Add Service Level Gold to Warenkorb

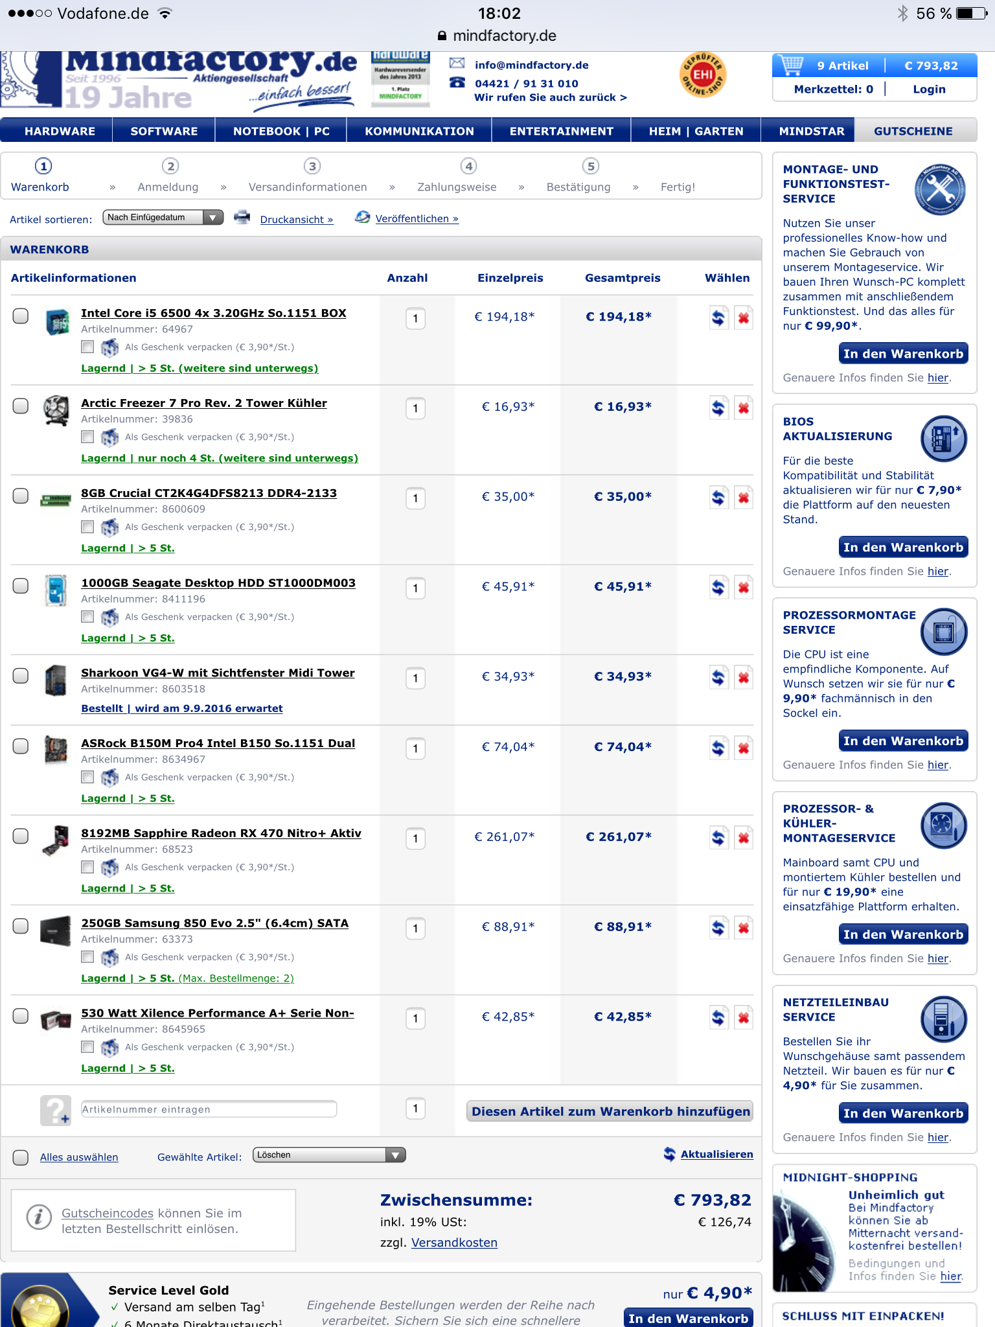click(x=688, y=1318)
